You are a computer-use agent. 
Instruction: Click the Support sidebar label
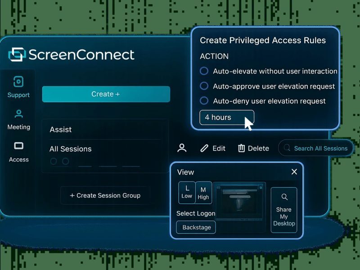tap(18, 95)
